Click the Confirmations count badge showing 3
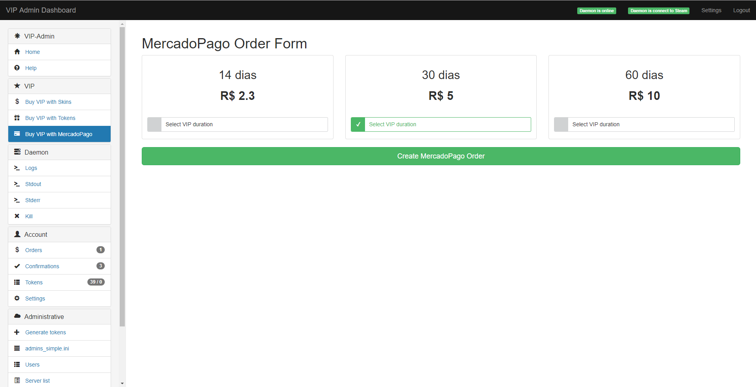This screenshot has height=387, width=756. click(100, 266)
